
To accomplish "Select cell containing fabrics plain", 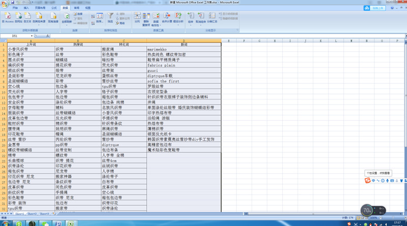I will [184, 65].
